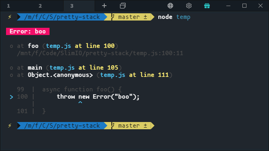
Task: Minimize the terminal window
Action: pyautogui.click(x=228, y=6)
